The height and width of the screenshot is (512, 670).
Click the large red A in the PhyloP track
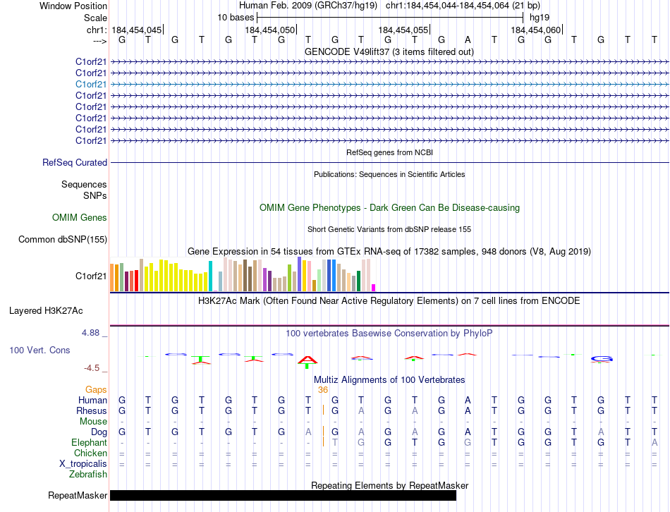point(307,361)
